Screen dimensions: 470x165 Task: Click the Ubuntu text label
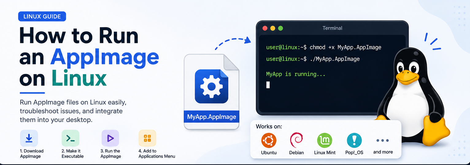[x=269, y=152]
